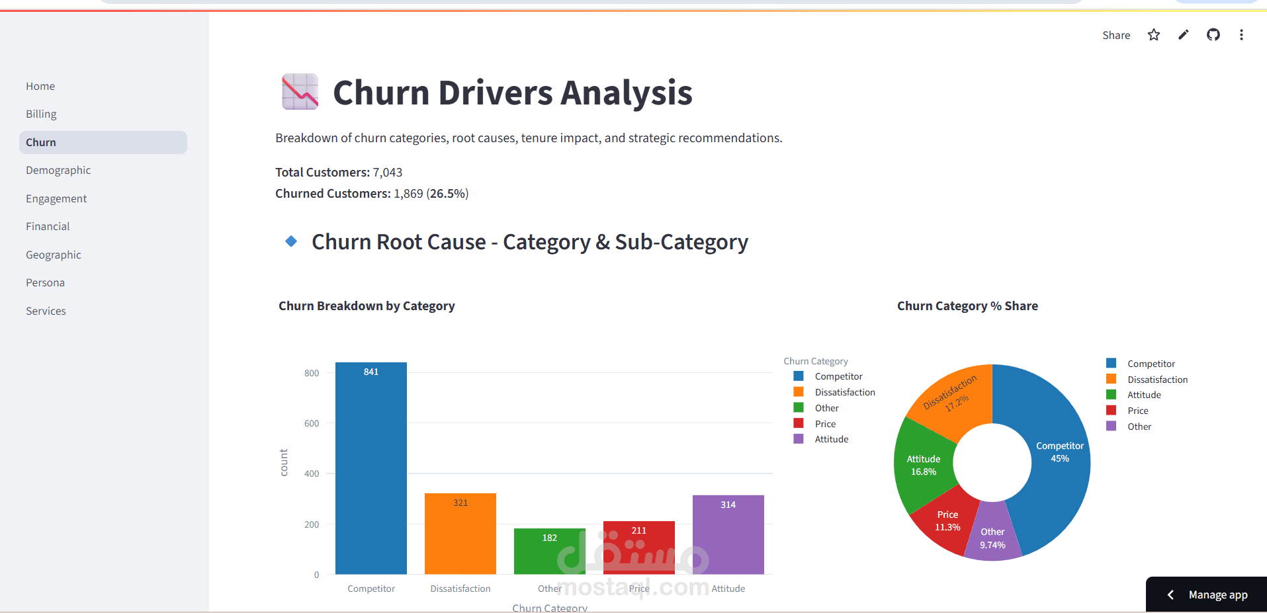This screenshot has width=1267, height=613.
Task: Click the Competitor 45% donut slice
Action: pyautogui.click(x=1060, y=452)
